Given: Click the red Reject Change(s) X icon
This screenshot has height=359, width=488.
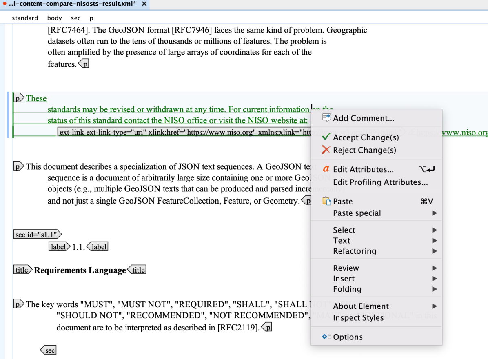Looking at the screenshot, I should [x=326, y=150].
